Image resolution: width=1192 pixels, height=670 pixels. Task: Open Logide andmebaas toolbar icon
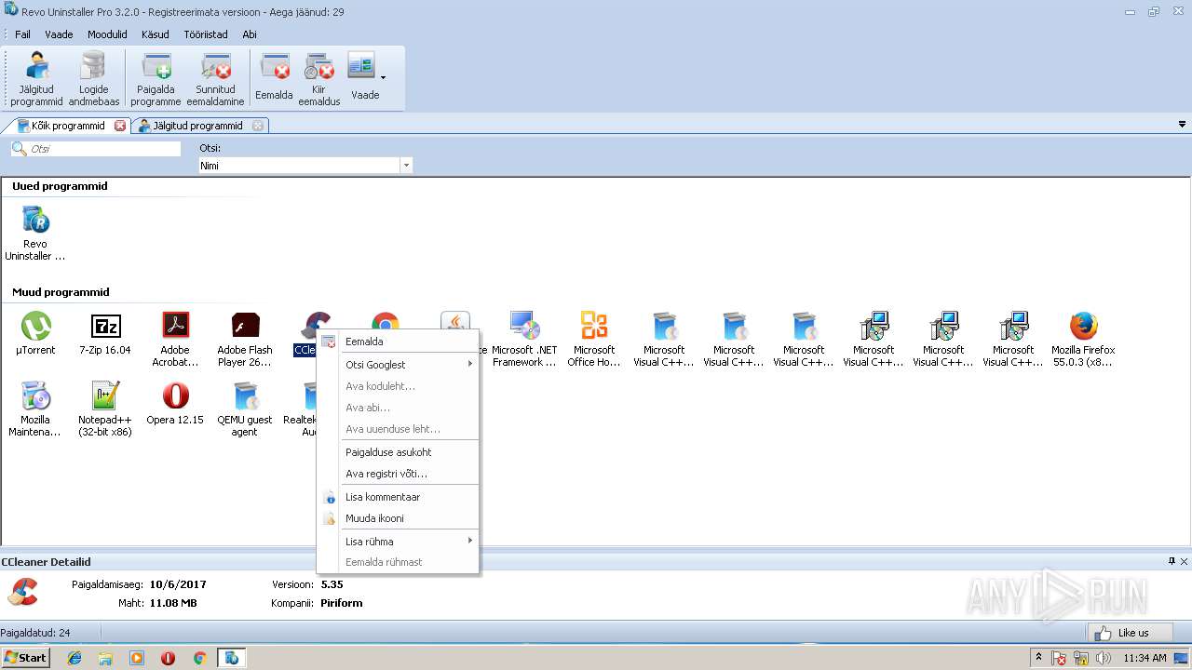(x=94, y=80)
